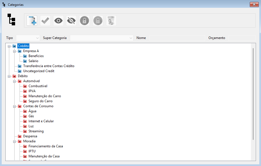Click the recycle bin delete icon

point(111,21)
